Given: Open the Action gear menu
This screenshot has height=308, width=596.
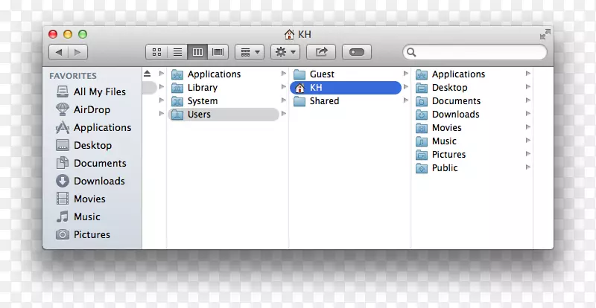Looking at the screenshot, I should pyautogui.click(x=285, y=52).
